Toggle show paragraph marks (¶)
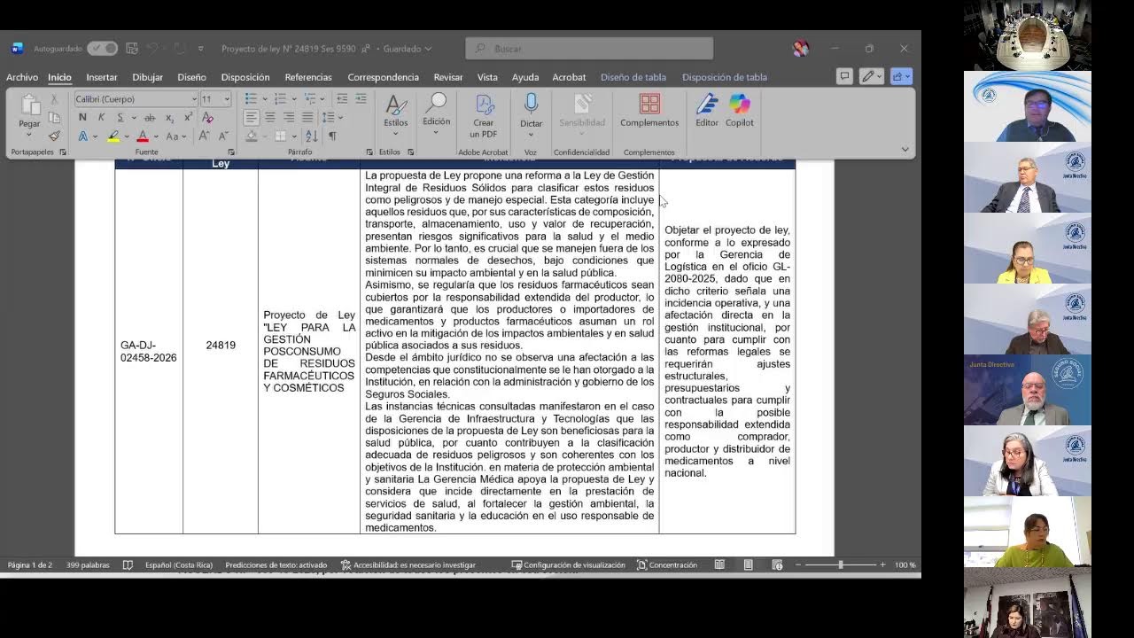The image size is (1134, 638). [x=332, y=136]
